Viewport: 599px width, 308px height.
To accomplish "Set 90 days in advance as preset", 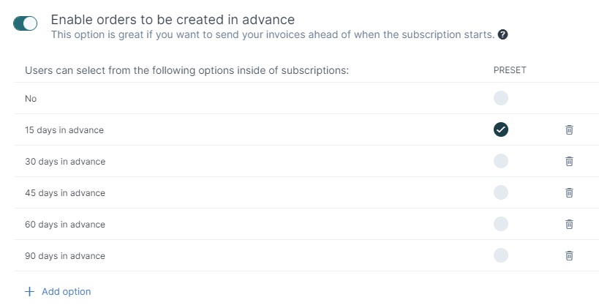I will click(x=501, y=255).
